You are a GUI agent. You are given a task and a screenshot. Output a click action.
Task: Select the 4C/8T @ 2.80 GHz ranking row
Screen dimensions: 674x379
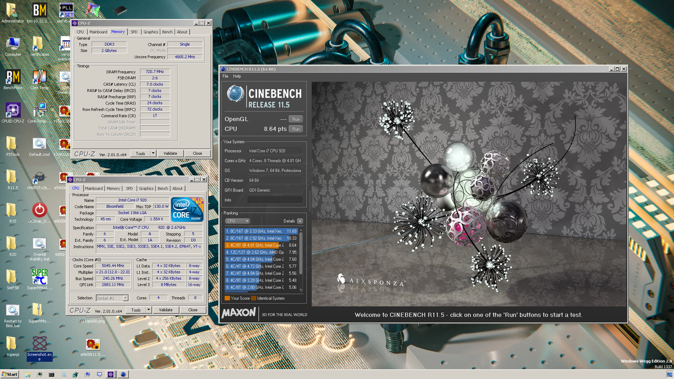coord(261,287)
